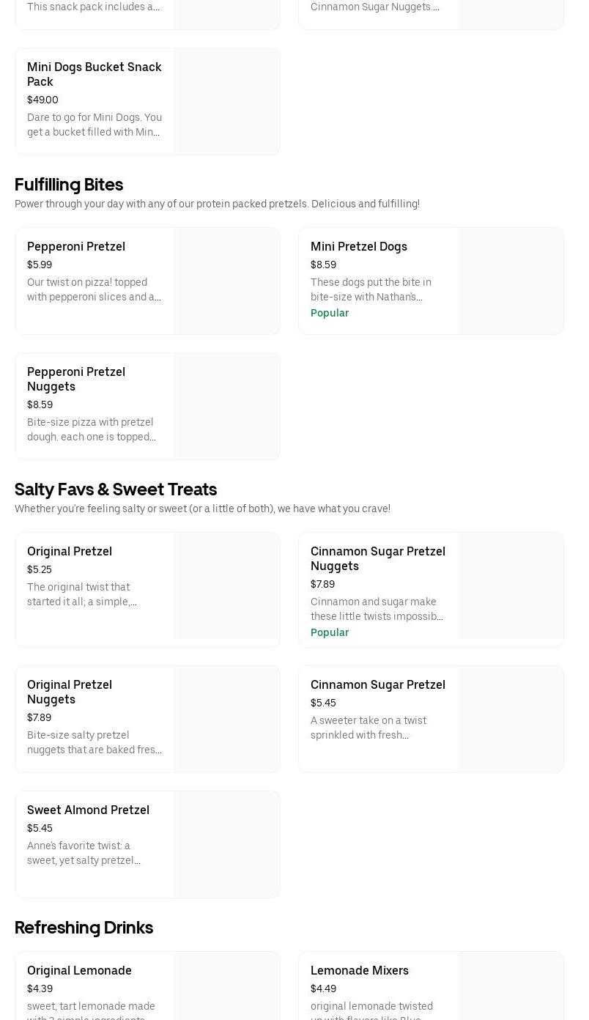Click the Refreshing Drinks section heading
Image resolution: width=589 pixels, height=1020 pixels.
84,928
